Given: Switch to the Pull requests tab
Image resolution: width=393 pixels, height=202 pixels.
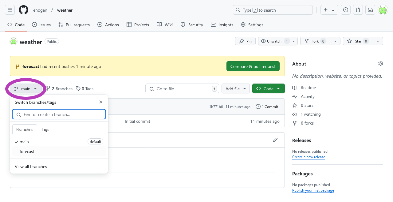Looking at the screenshot, I should [74, 25].
